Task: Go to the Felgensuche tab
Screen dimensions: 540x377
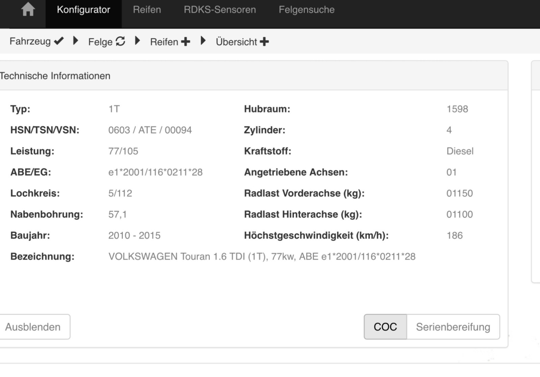Action: coord(306,10)
